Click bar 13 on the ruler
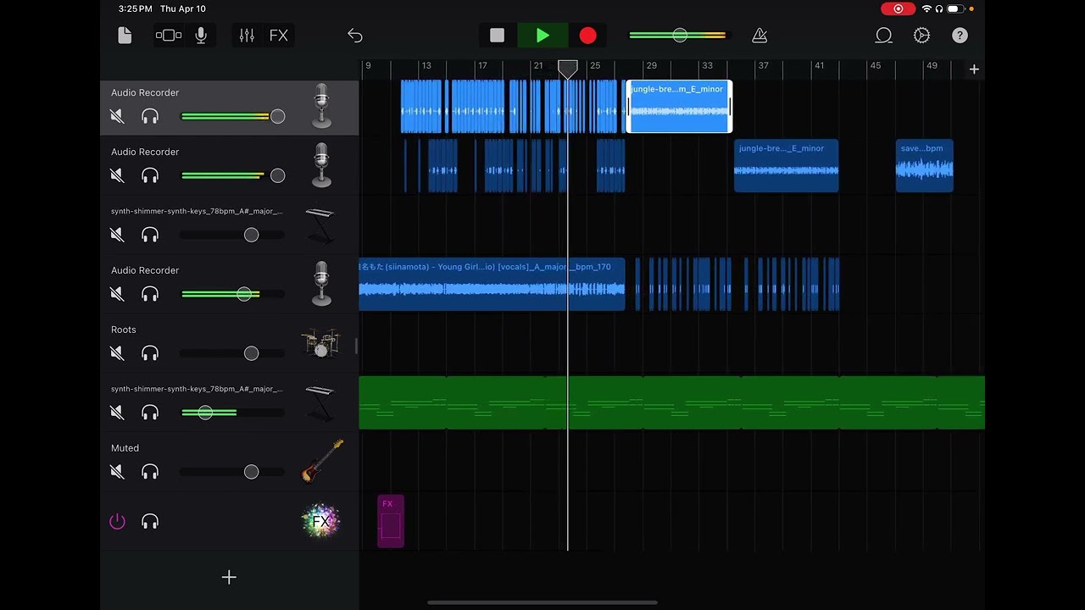Image resolution: width=1085 pixels, height=610 pixels. pos(426,66)
